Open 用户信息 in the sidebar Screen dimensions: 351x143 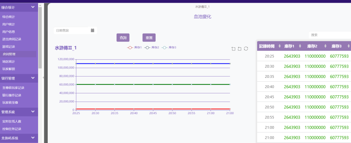click(9, 32)
